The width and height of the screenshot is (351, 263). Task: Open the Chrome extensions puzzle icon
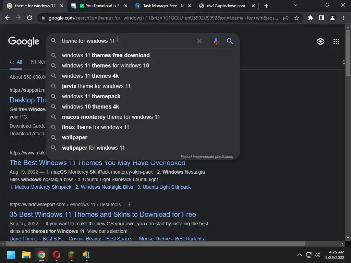pyautogui.click(x=310, y=18)
